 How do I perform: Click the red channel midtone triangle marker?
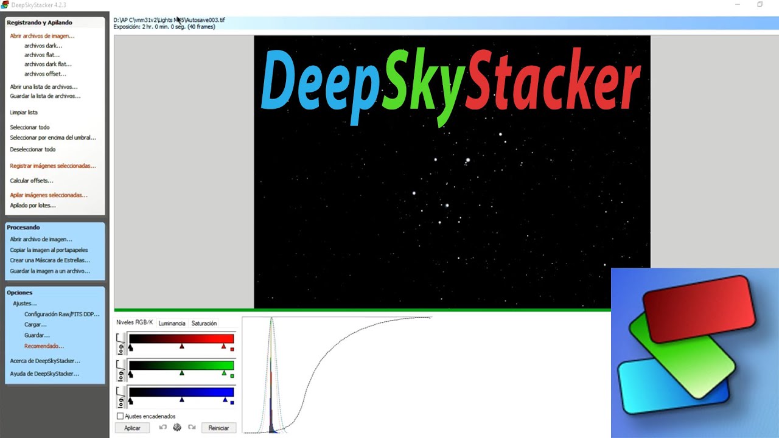tap(181, 346)
